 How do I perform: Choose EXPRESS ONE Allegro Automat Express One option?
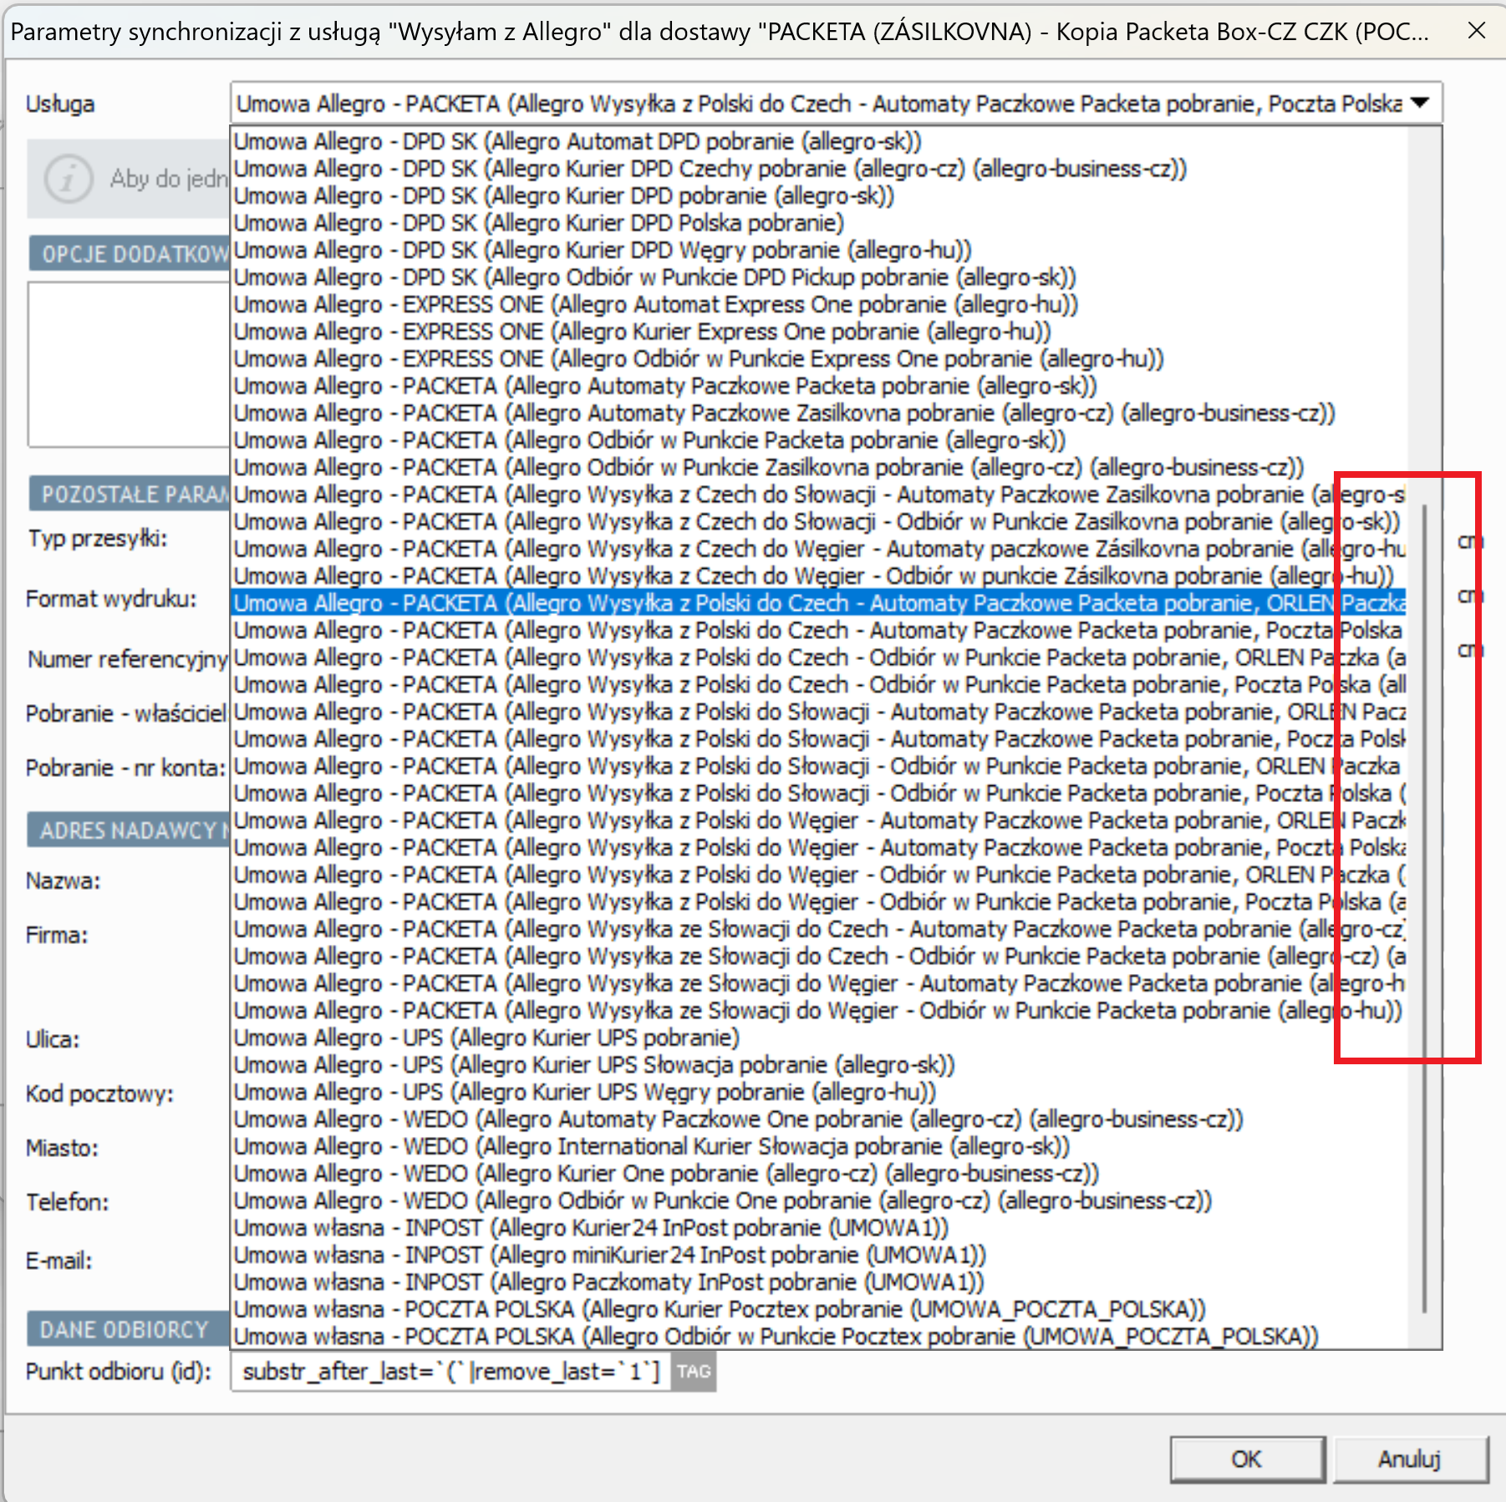[656, 305]
